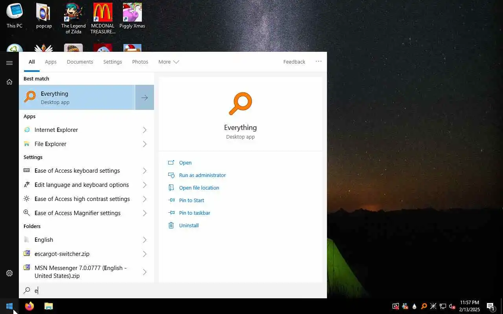Expand Magnifier settings chevron
503x314 pixels.
click(x=145, y=213)
